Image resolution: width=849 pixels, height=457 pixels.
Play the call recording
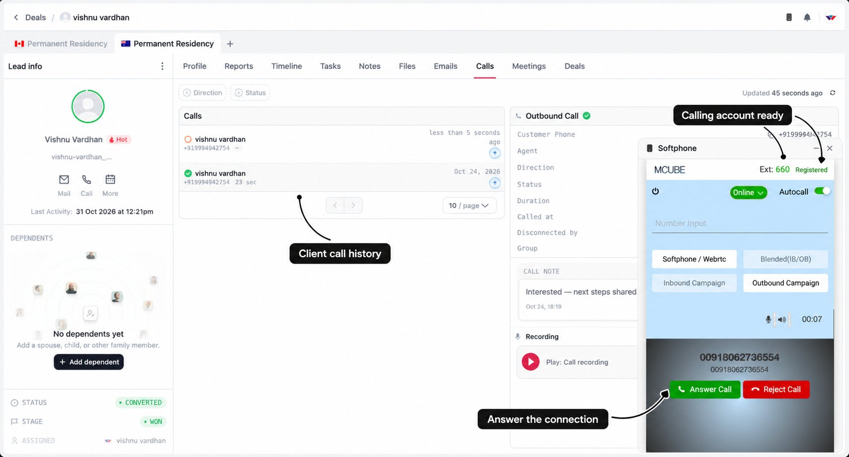(x=530, y=362)
